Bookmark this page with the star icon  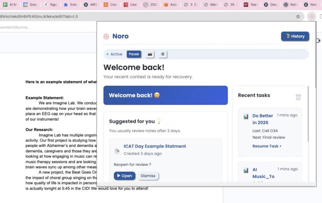[x=298, y=16]
